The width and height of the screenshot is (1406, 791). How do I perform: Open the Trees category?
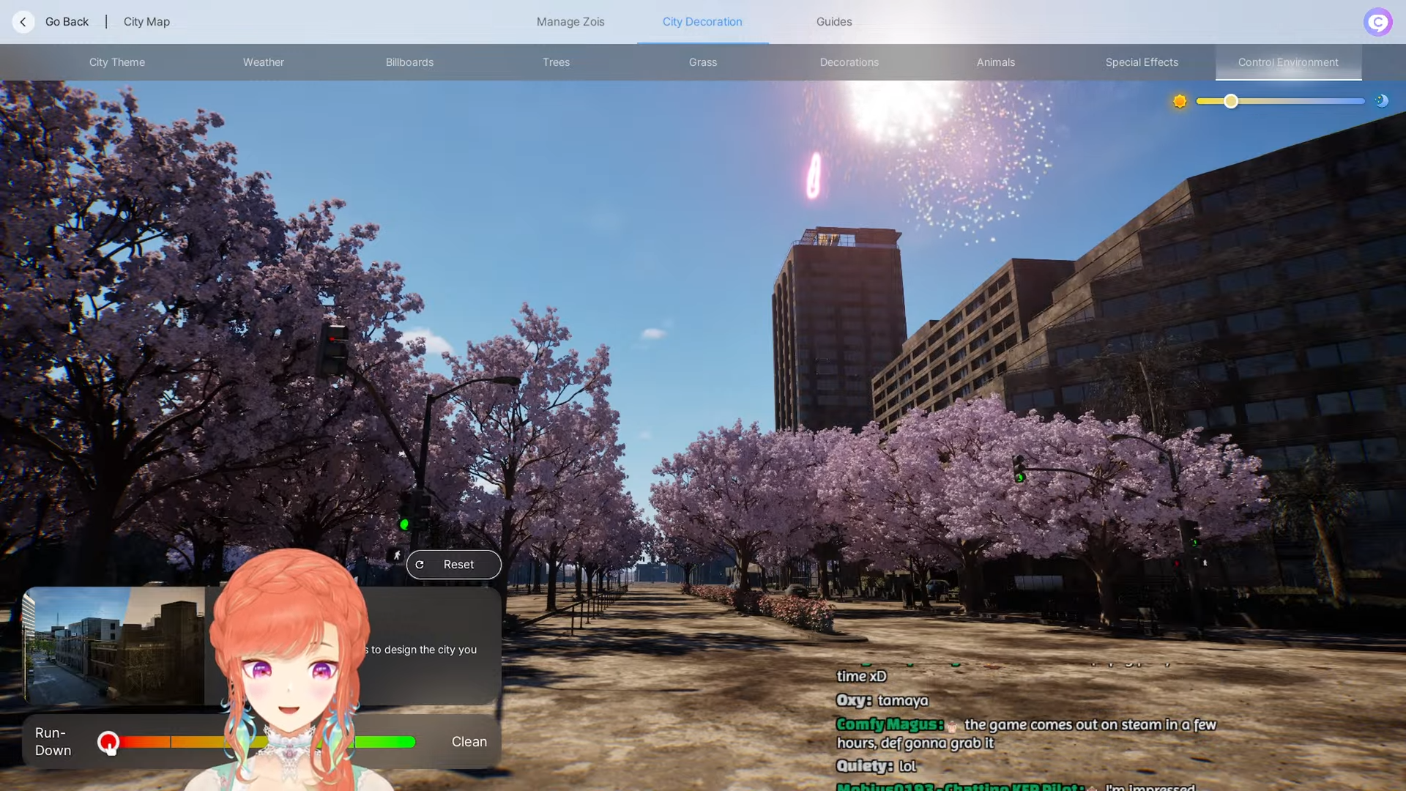tap(556, 62)
